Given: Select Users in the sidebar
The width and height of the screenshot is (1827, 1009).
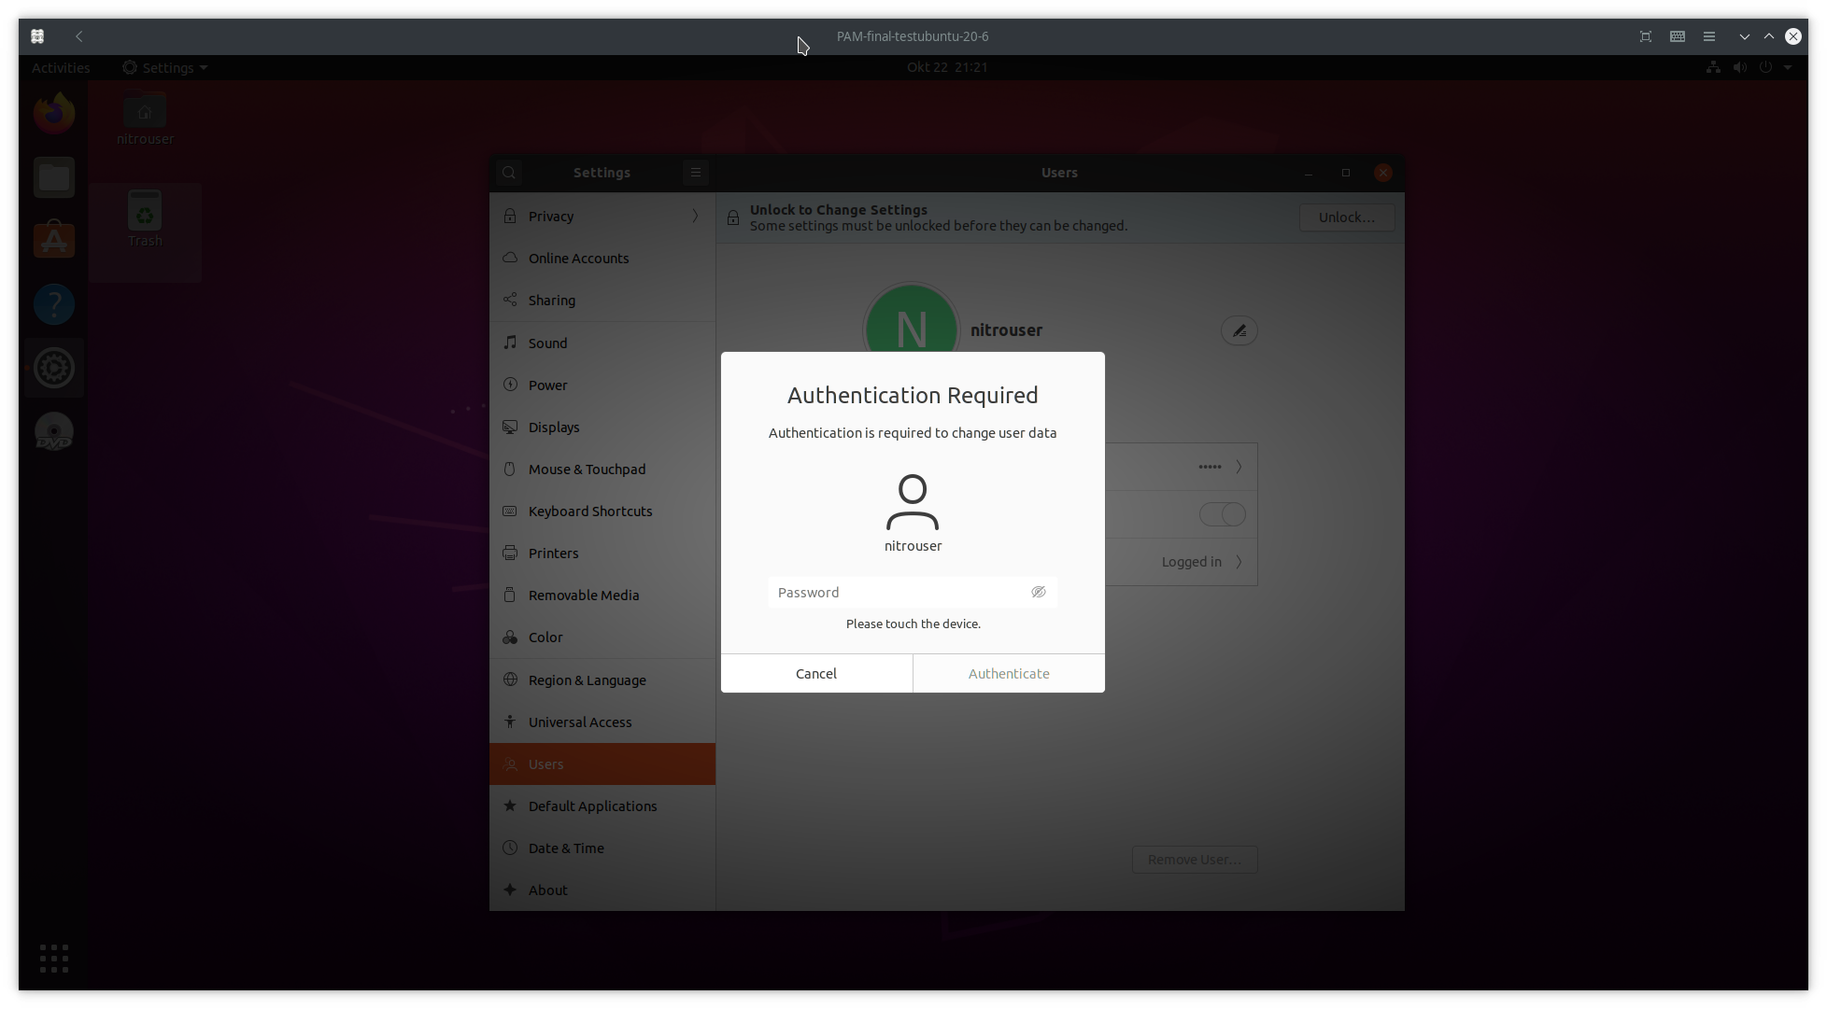Looking at the screenshot, I should pyautogui.click(x=602, y=764).
